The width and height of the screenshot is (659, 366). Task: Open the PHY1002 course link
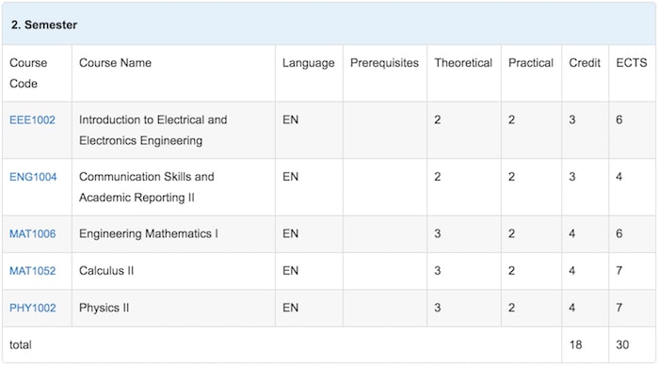click(x=32, y=308)
